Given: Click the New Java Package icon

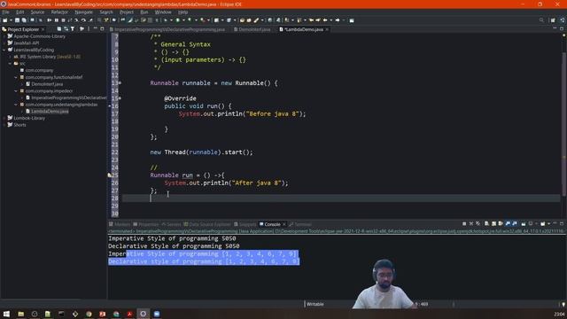Looking at the screenshot, I should [216, 20].
